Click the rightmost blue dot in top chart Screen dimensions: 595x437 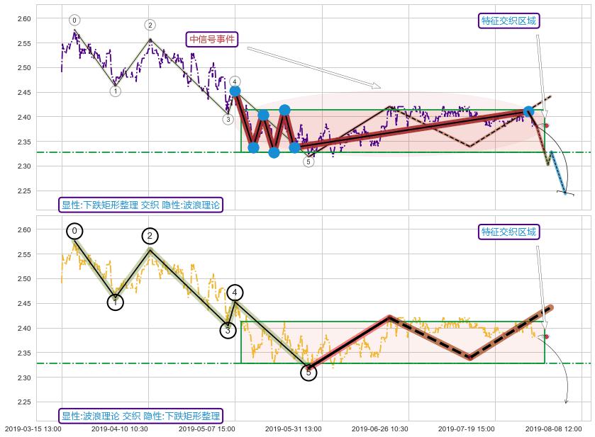click(x=528, y=111)
